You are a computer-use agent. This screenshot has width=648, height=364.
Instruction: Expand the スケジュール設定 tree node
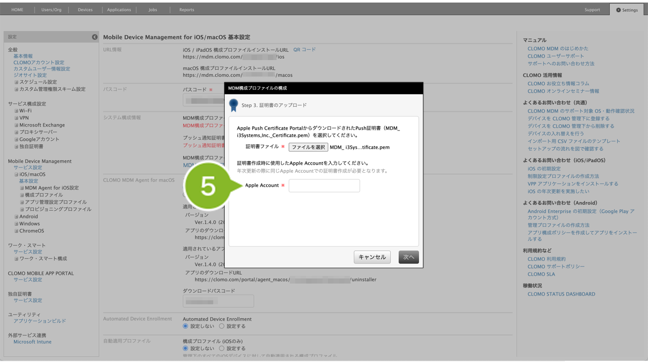[x=16, y=82]
